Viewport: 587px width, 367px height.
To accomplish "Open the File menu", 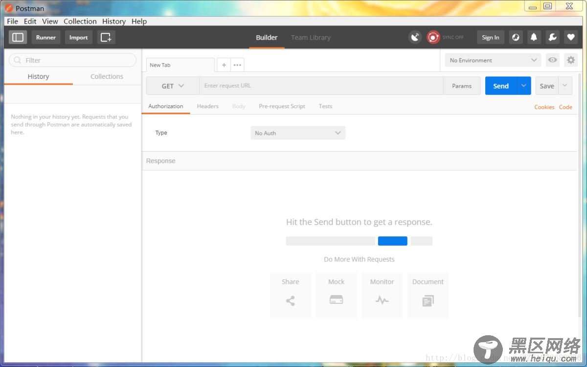I will (x=12, y=21).
